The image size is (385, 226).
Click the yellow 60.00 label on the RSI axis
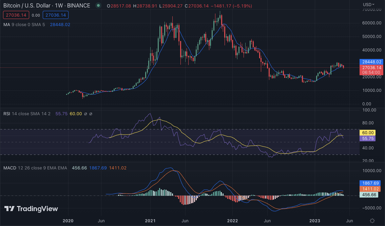click(x=368, y=133)
